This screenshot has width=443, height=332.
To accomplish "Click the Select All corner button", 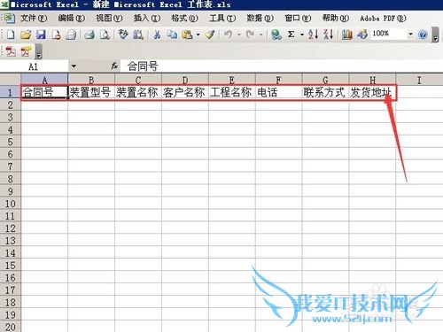I will (x=11, y=80).
